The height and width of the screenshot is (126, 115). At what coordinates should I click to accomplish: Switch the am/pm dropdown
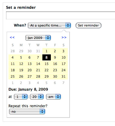point(53,97)
